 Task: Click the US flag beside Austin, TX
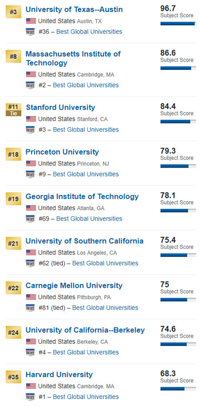click(31, 21)
